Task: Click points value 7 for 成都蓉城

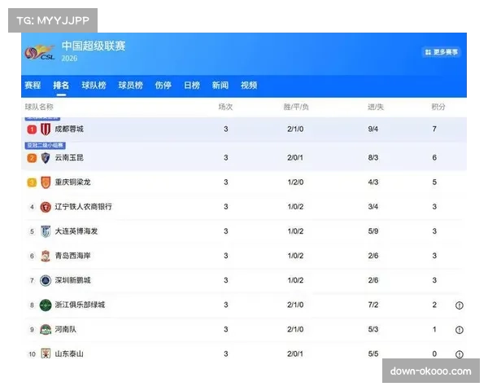Action: 434,129
